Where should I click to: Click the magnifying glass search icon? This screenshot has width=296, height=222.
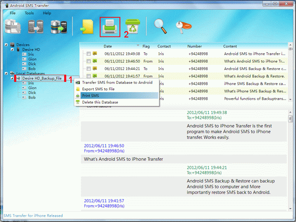(x=160, y=26)
